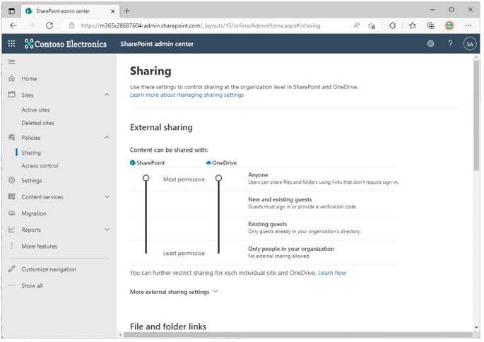Open Learn more about managing sharing settings
The width and height of the screenshot is (484, 342).
pyautogui.click(x=187, y=95)
